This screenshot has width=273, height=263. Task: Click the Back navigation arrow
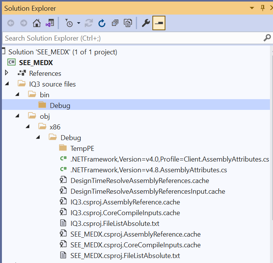click(11, 23)
